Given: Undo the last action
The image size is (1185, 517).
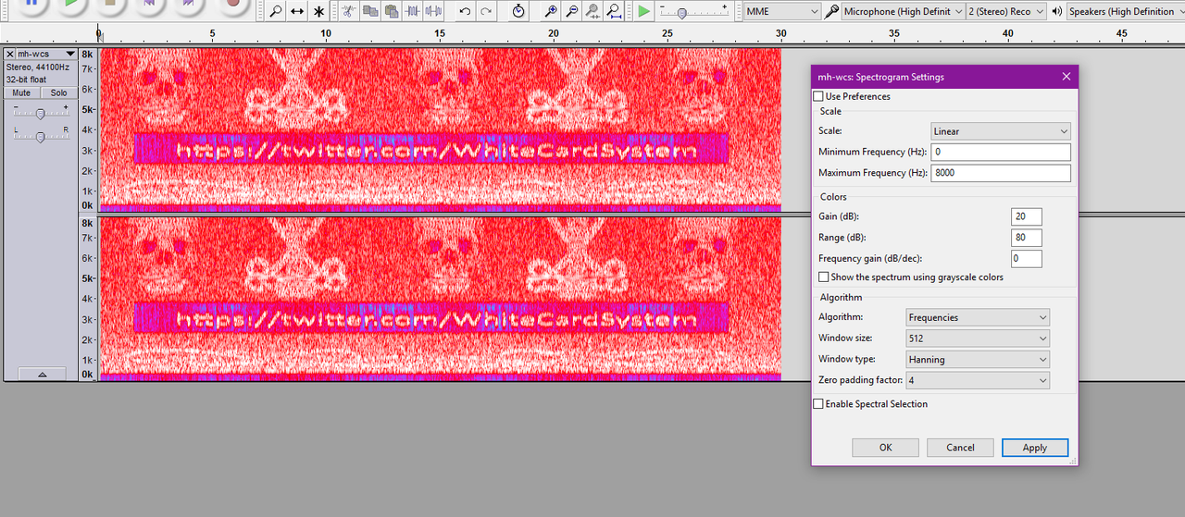Looking at the screenshot, I should pos(465,11).
